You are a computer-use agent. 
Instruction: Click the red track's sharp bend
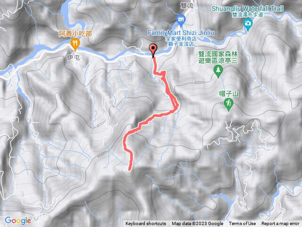pyautogui.click(x=177, y=106)
